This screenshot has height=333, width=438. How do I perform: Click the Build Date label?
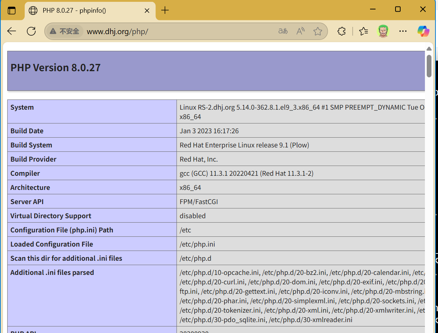click(27, 131)
